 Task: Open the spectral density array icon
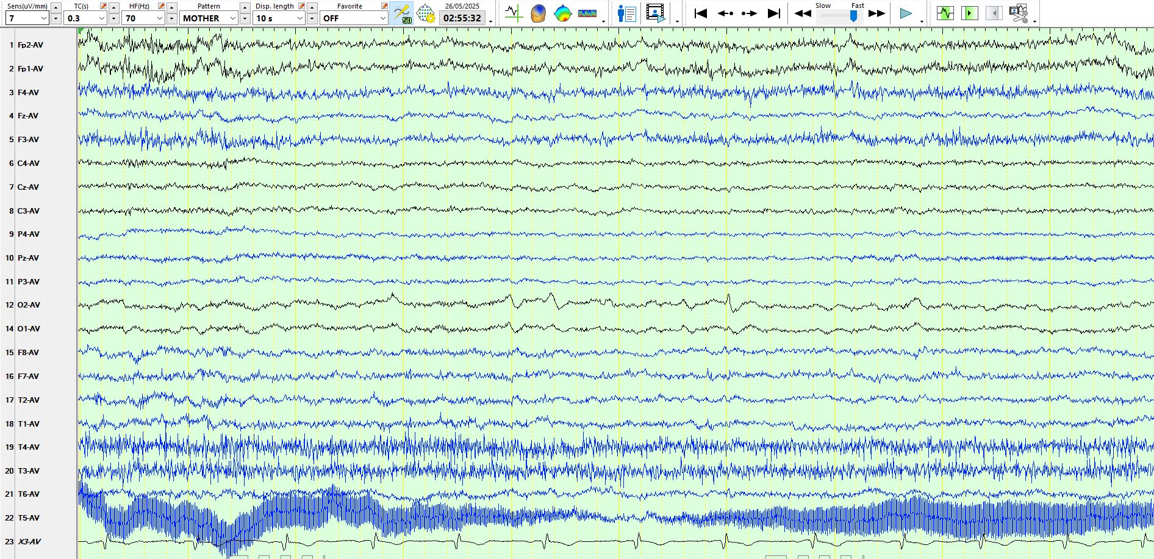click(587, 13)
